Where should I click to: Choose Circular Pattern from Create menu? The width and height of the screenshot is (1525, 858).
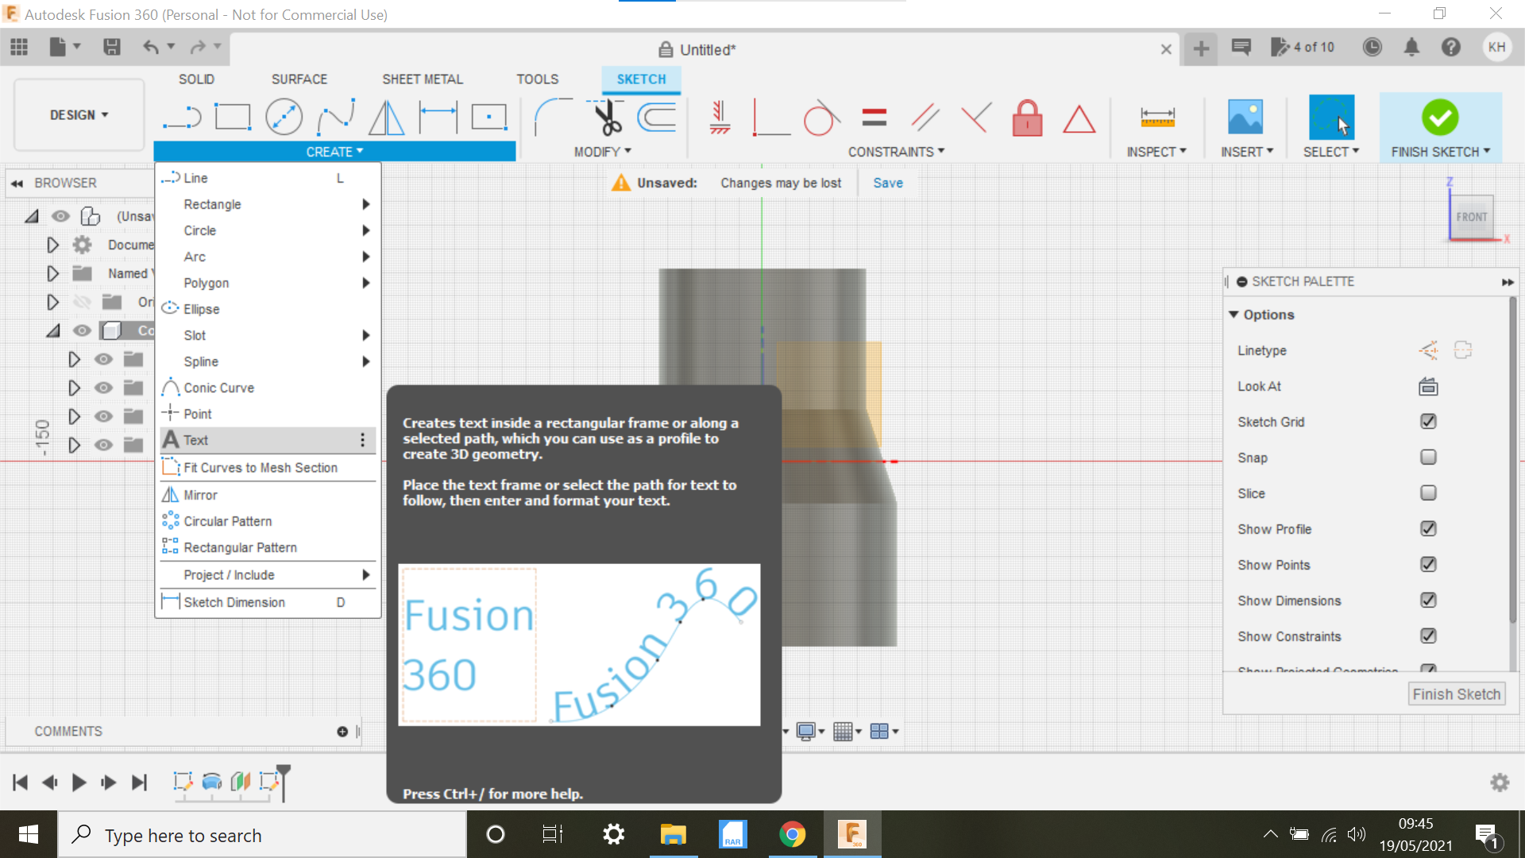[x=268, y=521]
